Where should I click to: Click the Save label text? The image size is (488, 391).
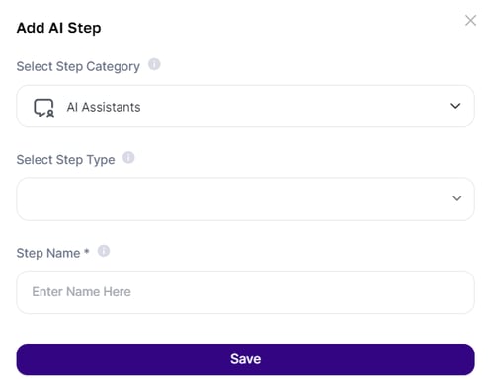coord(245,359)
